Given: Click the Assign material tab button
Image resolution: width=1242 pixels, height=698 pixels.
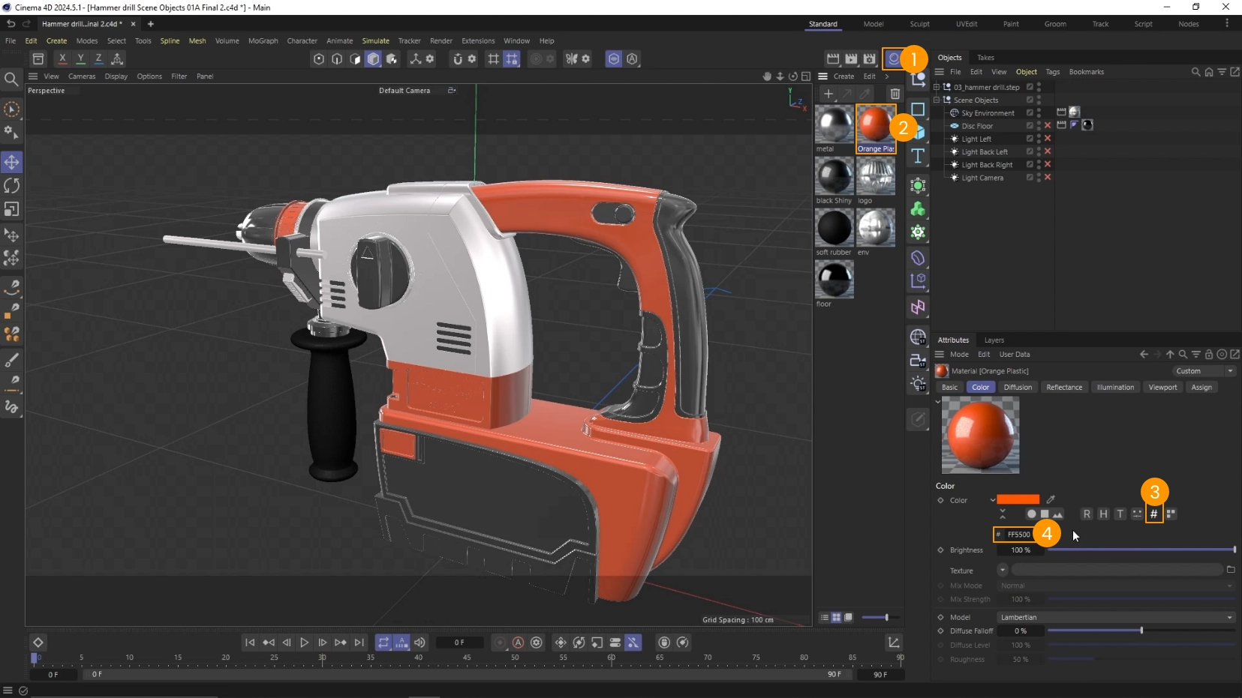Looking at the screenshot, I should click(x=1201, y=388).
